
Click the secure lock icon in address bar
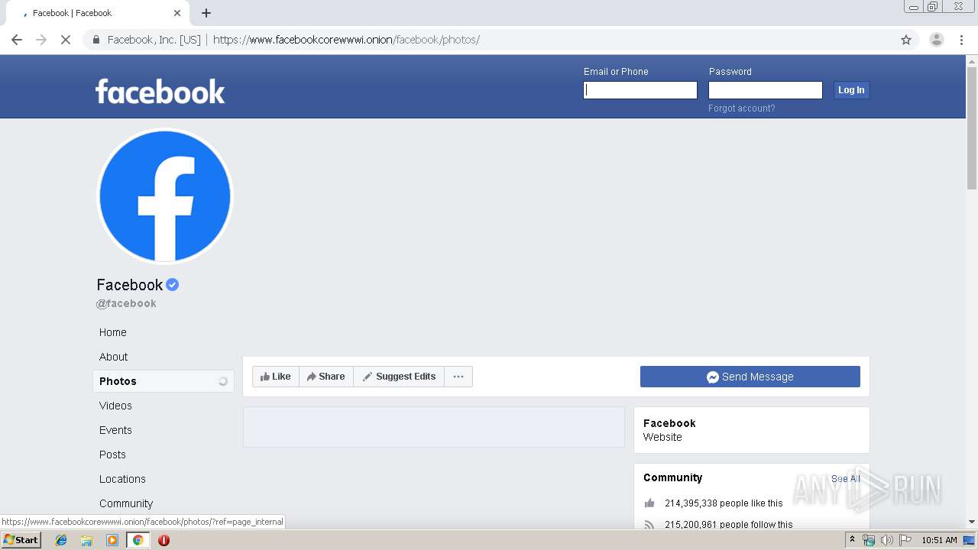coord(96,40)
